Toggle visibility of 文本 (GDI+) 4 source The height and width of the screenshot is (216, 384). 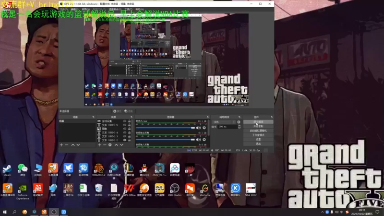point(125,132)
